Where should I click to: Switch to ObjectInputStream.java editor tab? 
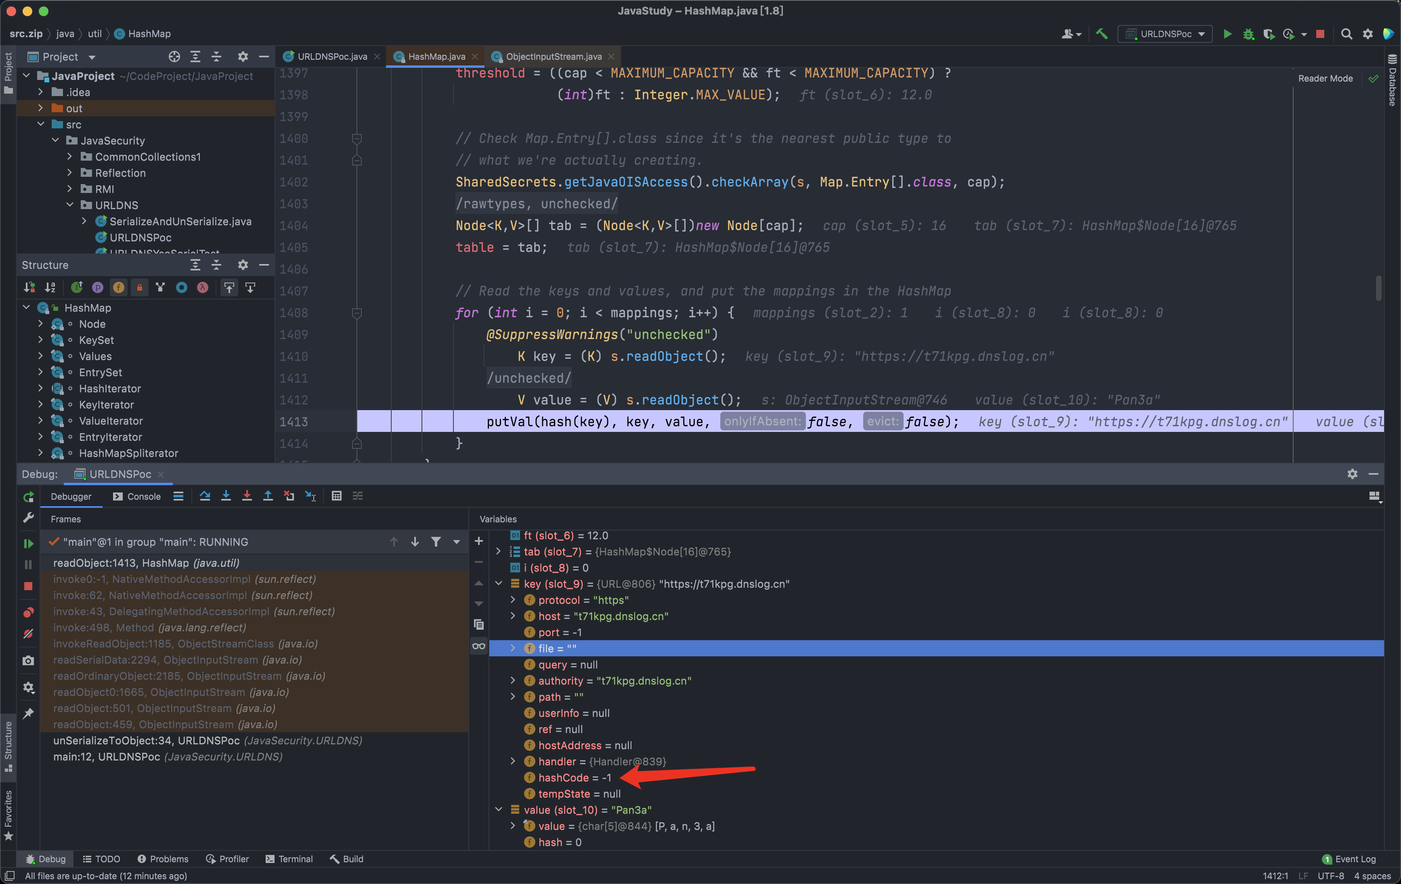click(553, 57)
